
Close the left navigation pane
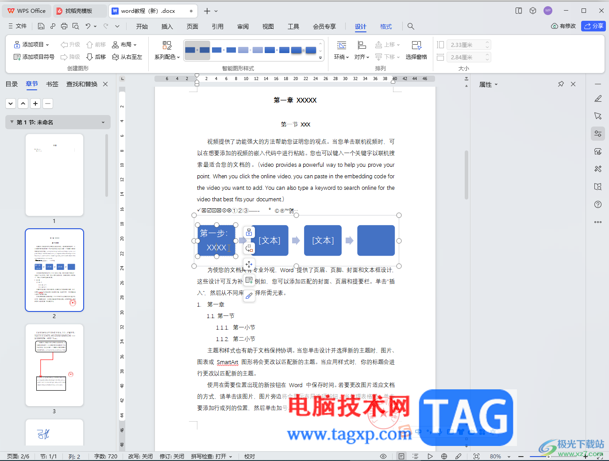pos(105,84)
